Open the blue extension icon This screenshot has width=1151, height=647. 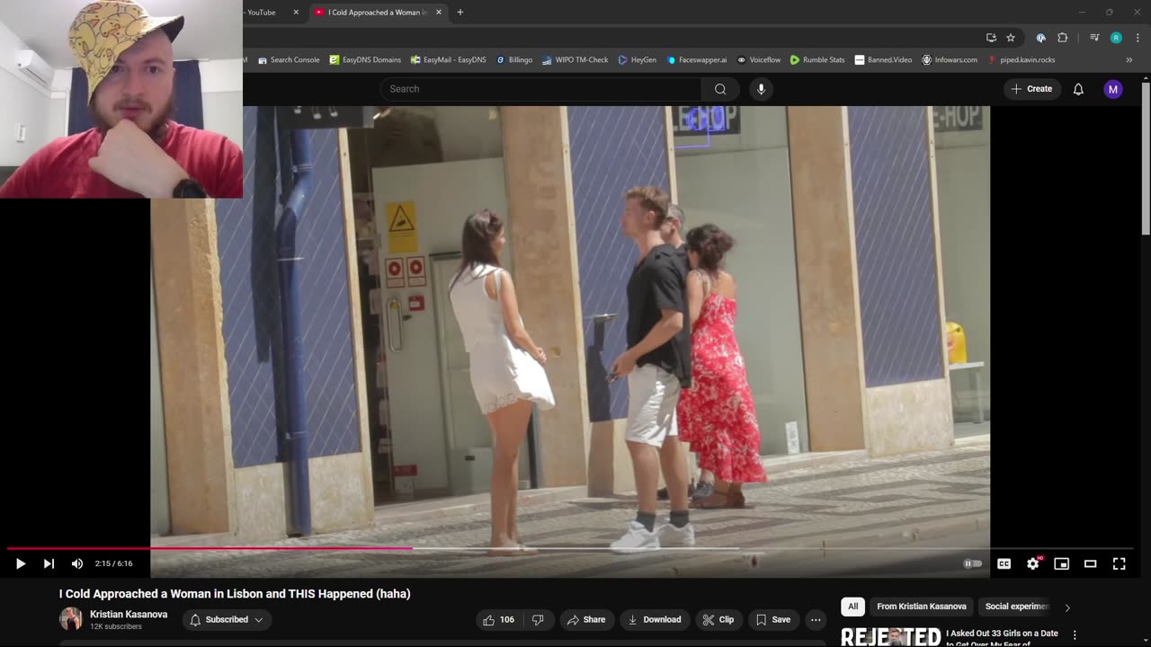tap(1040, 38)
